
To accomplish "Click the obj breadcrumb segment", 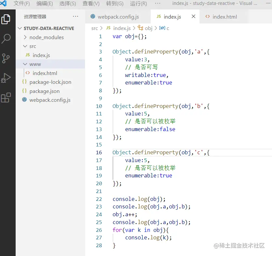I will 149,28.
